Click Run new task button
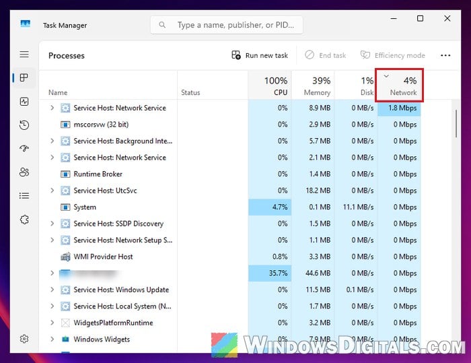 click(260, 55)
